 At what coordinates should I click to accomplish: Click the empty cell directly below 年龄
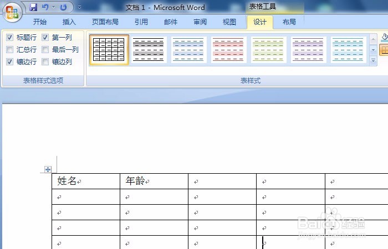pyautogui.click(x=154, y=196)
